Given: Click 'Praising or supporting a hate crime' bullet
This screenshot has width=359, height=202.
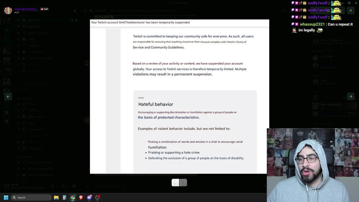Looking at the screenshot, I should click(x=174, y=153).
